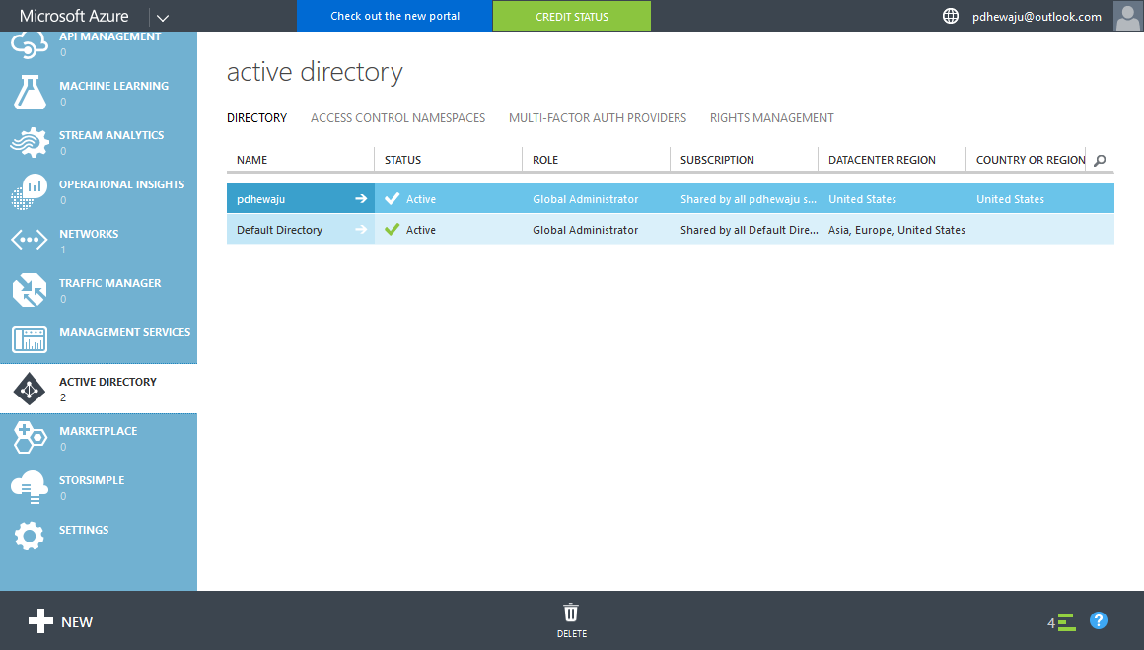Click the Active checkmark in pdhewaju row
The height and width of the screenshot is (650, 1144).
pyautogui.click(x=393, y=198)
